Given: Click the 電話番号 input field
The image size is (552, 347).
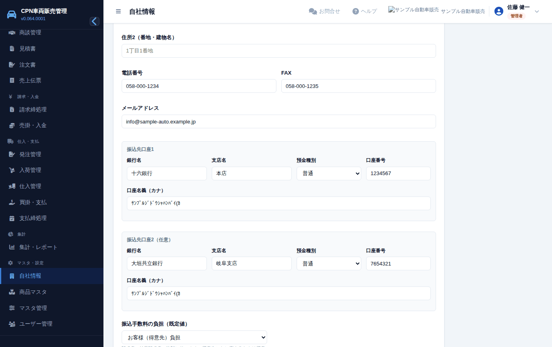Looking at the screenshot, I should tap(199, 86).
